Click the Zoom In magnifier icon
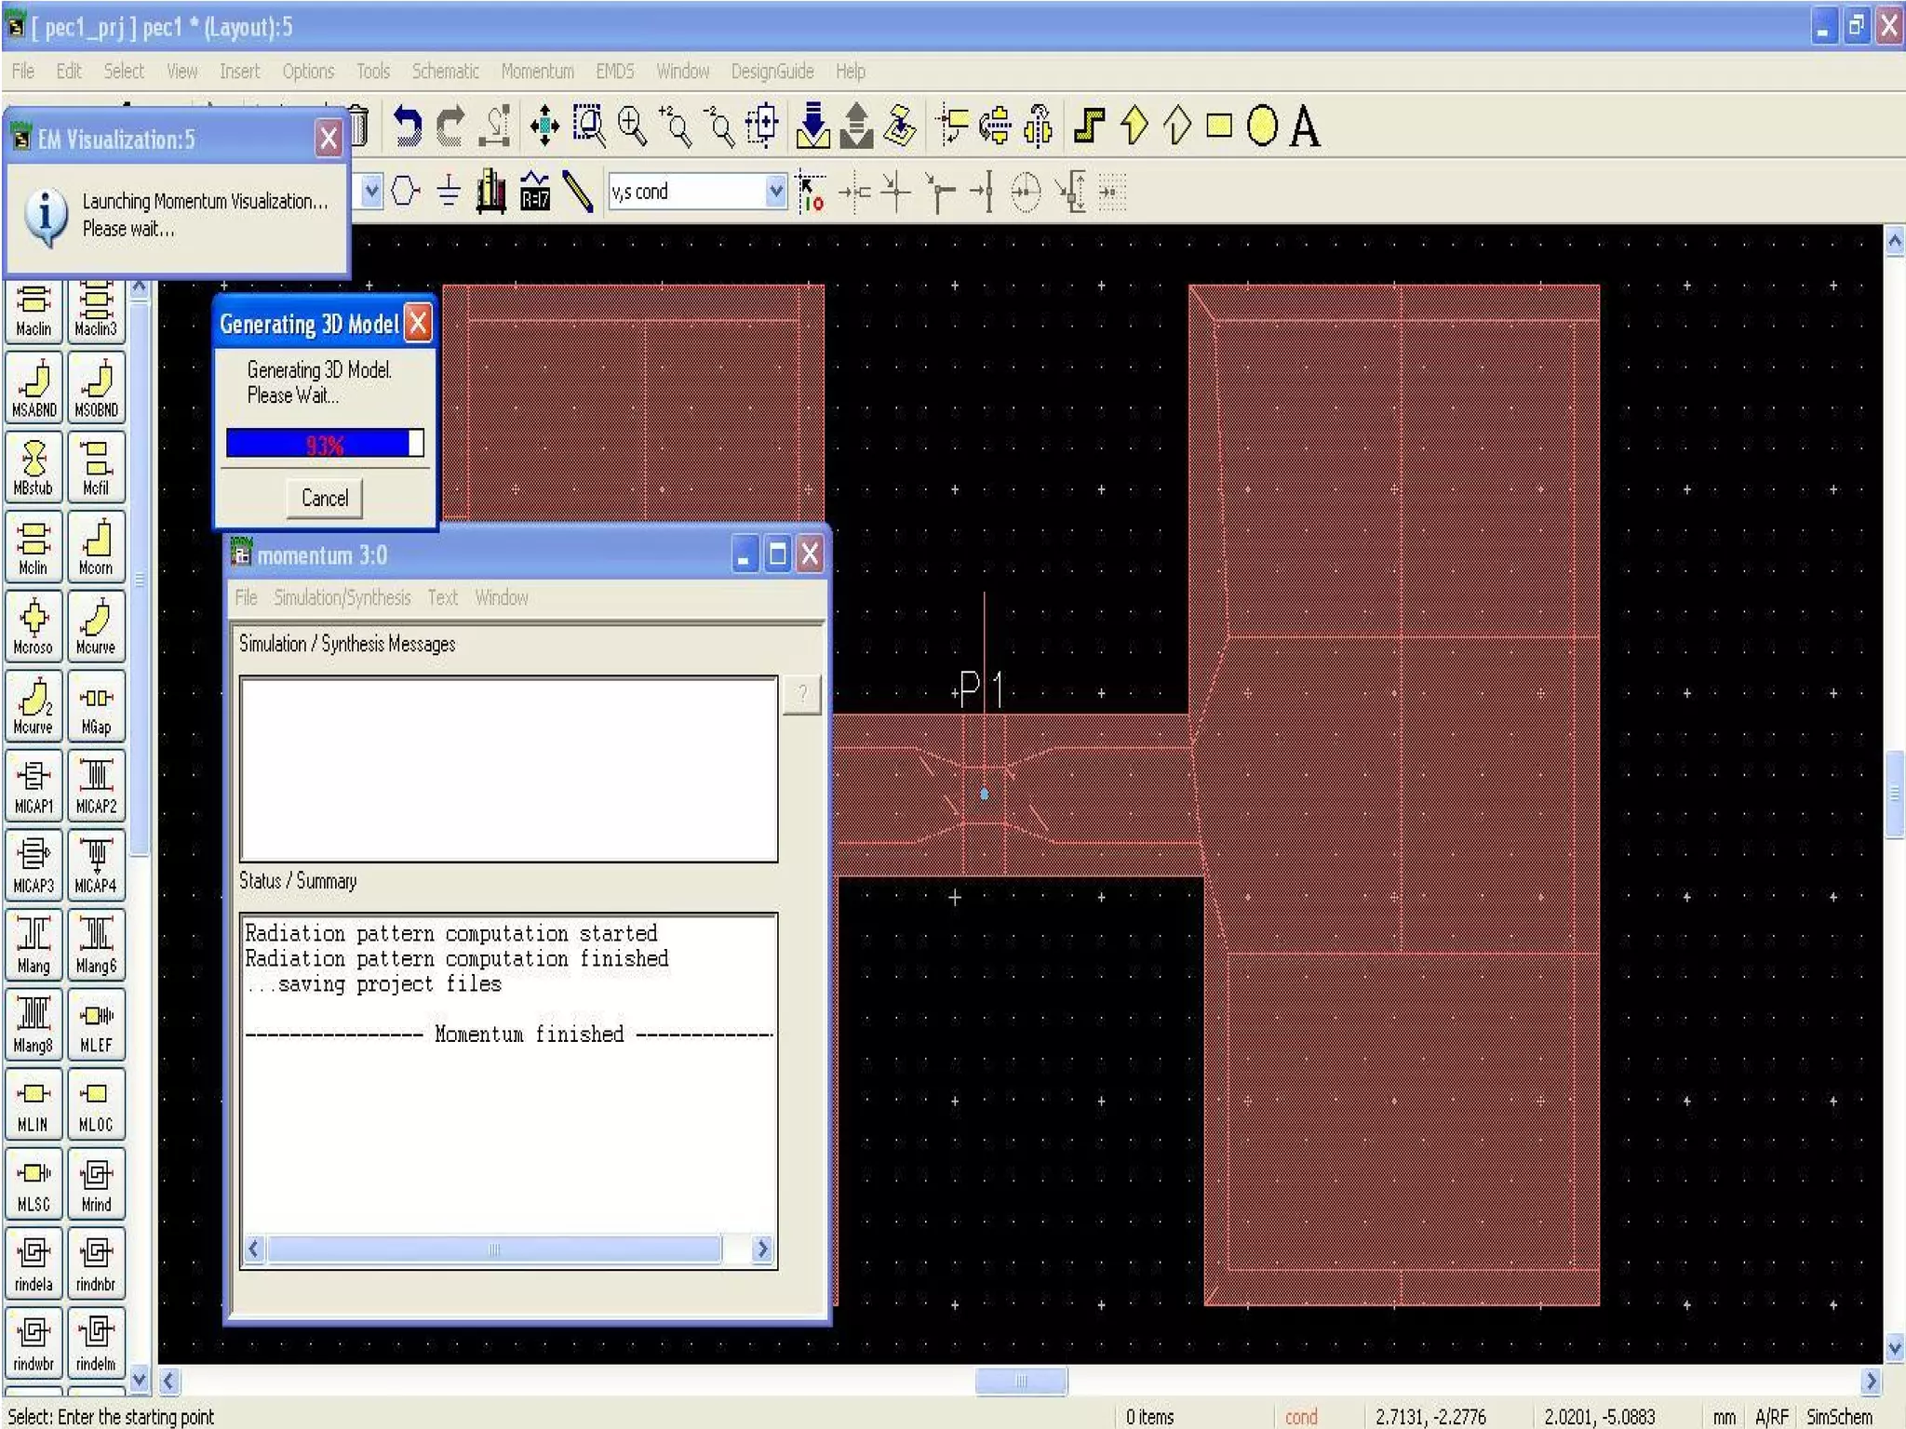 pyautogui.click(x=633, y=126)
